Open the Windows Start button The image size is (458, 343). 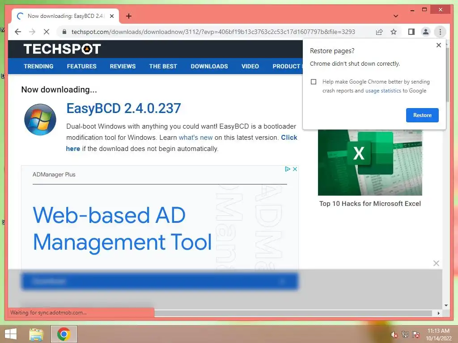11,334
